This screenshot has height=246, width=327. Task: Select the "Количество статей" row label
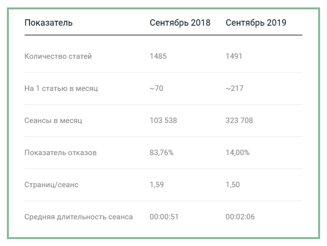tap(58, 56)
